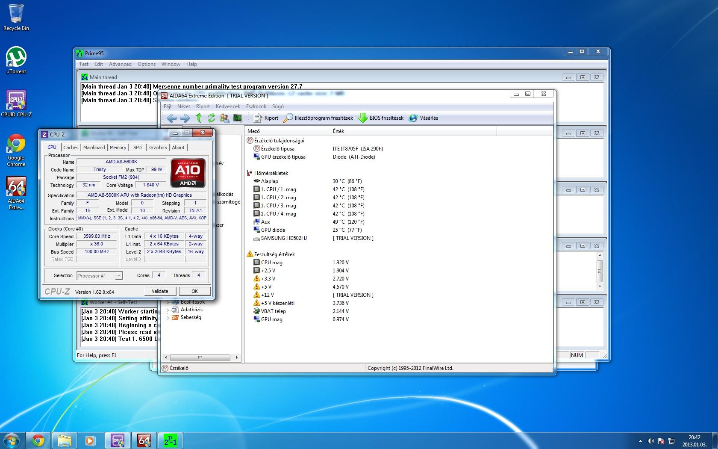The image size is (718, 449).
Task: Expand the Adatbázis tree node
Action: coord(168,310)
